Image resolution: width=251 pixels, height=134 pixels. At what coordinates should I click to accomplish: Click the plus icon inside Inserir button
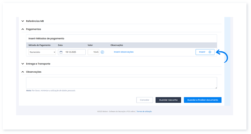point(210,52)
